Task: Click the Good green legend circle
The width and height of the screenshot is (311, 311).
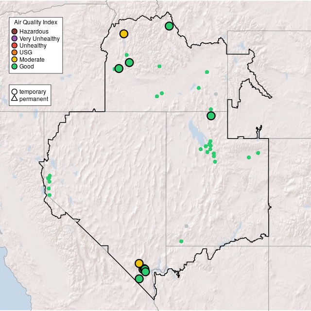Action: [x=15, y=66]
